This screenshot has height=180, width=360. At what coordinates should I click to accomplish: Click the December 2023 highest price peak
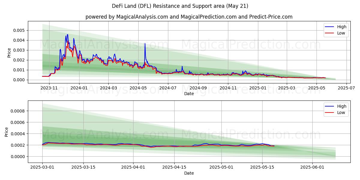coord(67,34)
